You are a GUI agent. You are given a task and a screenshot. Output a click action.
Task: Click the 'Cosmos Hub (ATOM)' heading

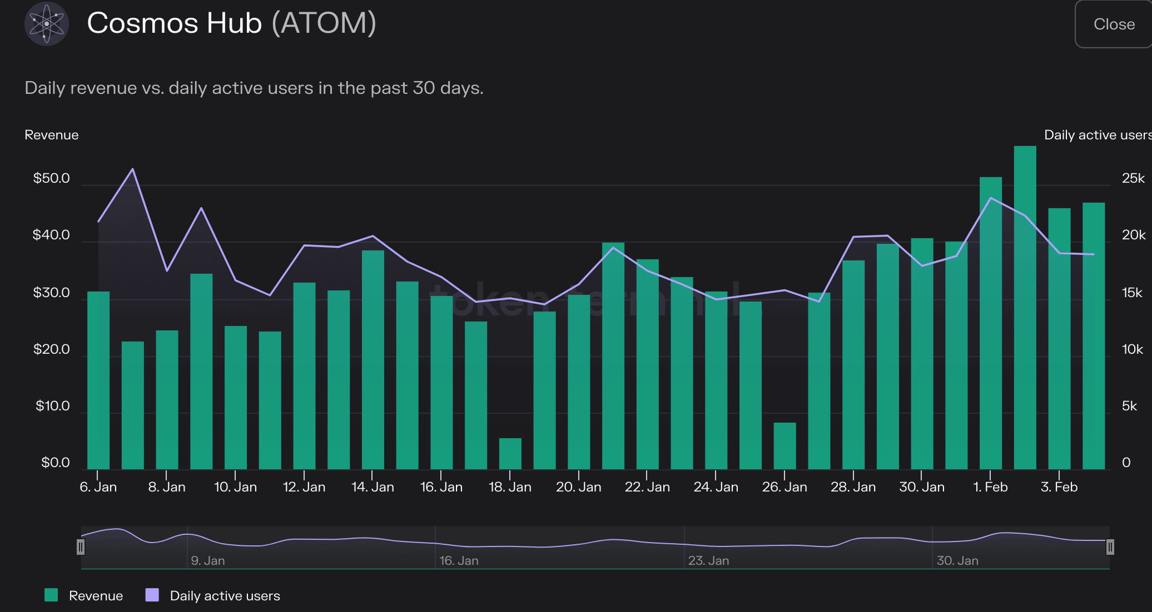[x=232, y=23]
